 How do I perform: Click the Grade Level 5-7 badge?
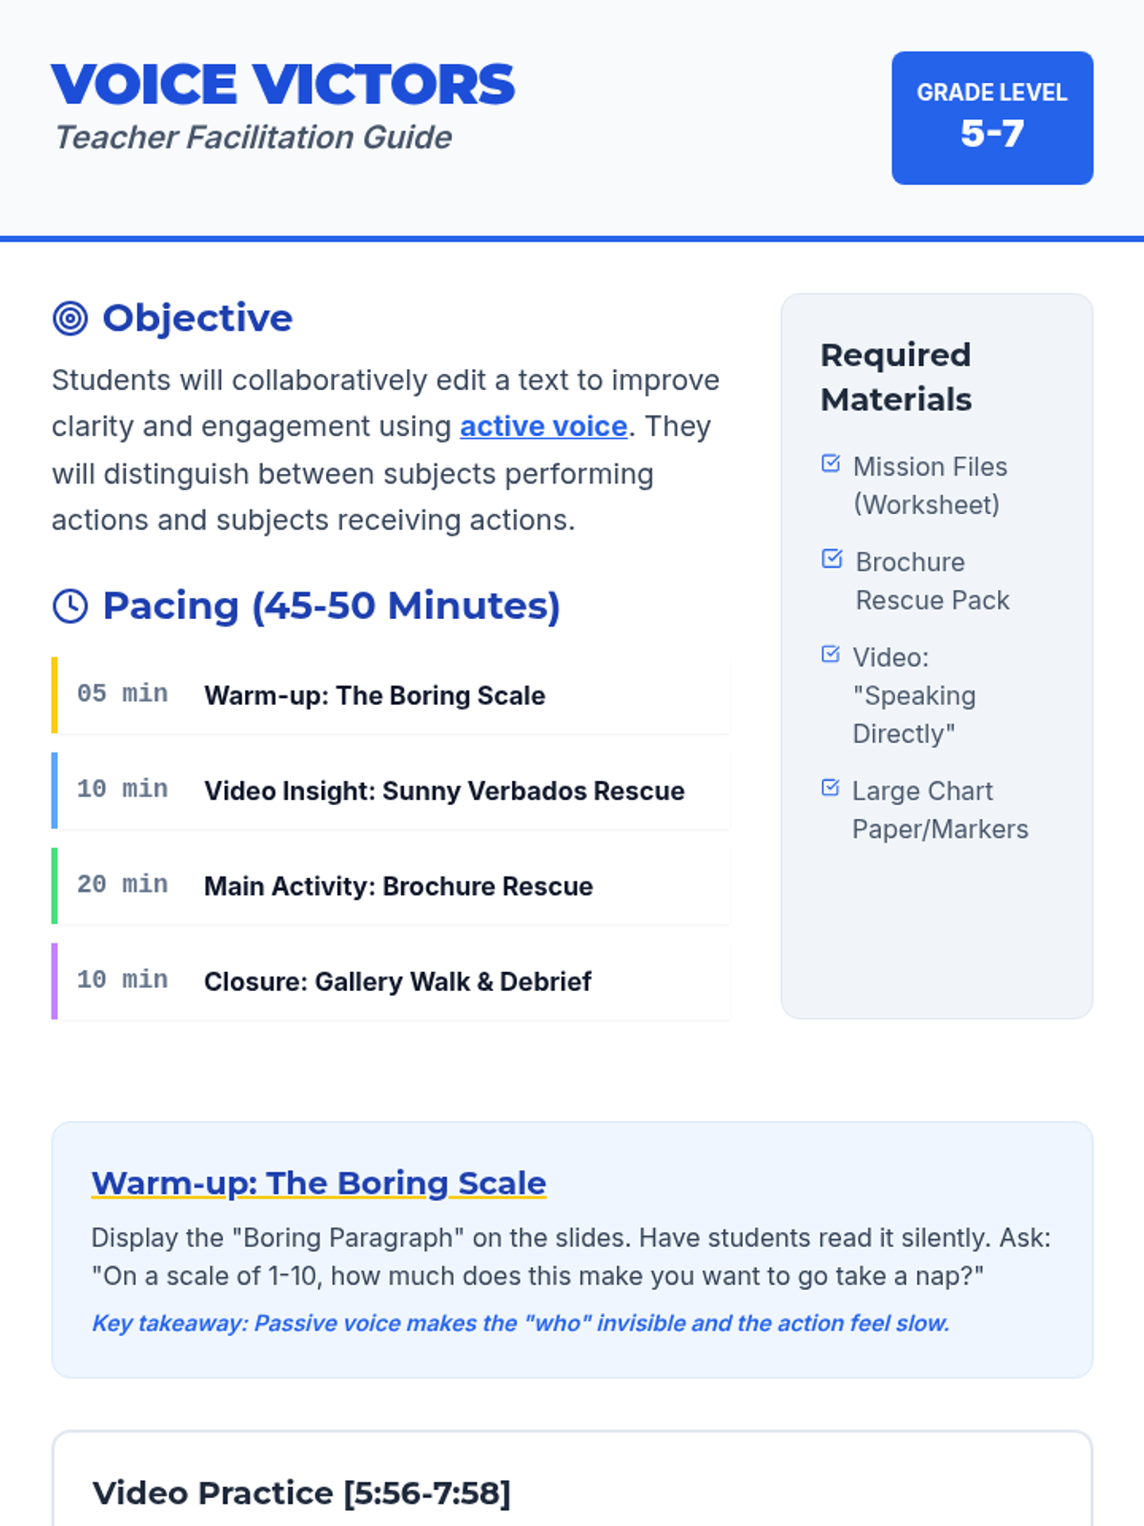[991, 117]
